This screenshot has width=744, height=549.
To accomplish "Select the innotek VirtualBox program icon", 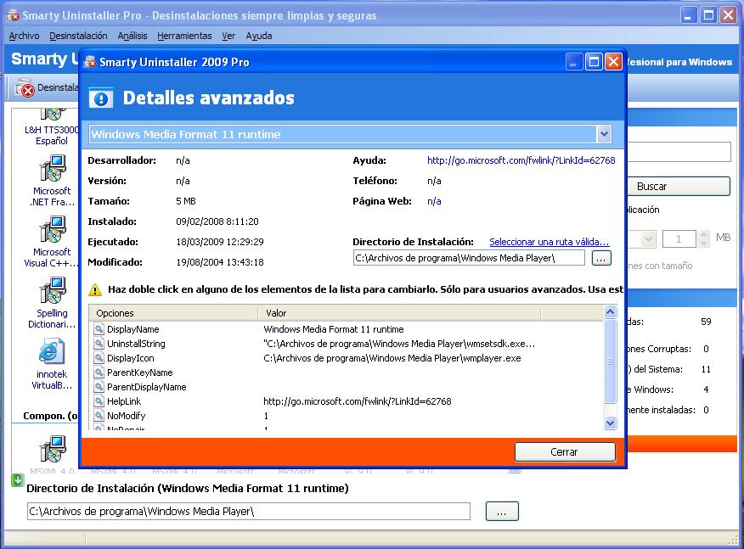I will point(51,352).
